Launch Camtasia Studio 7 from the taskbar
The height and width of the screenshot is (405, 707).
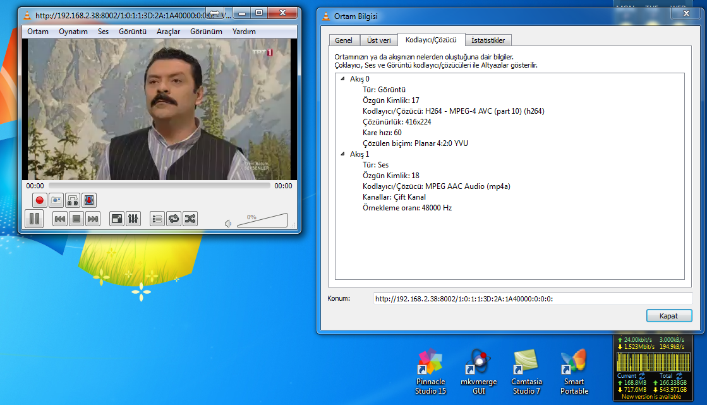tap(526, 372)
